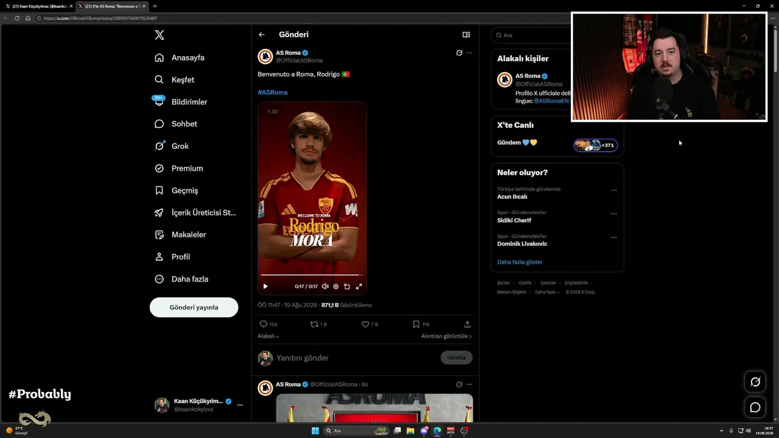Mute the video sound
This screenshot has height=438, width=779.
click(325, 287)
